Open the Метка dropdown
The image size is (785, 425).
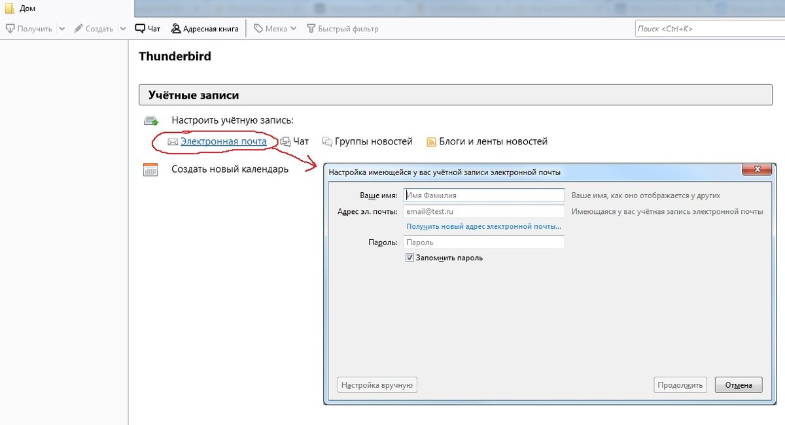(275, 29)
